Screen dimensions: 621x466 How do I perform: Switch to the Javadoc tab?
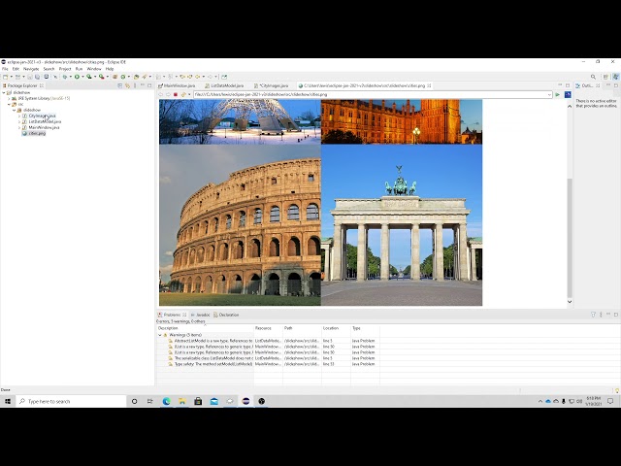click(202, 315)
